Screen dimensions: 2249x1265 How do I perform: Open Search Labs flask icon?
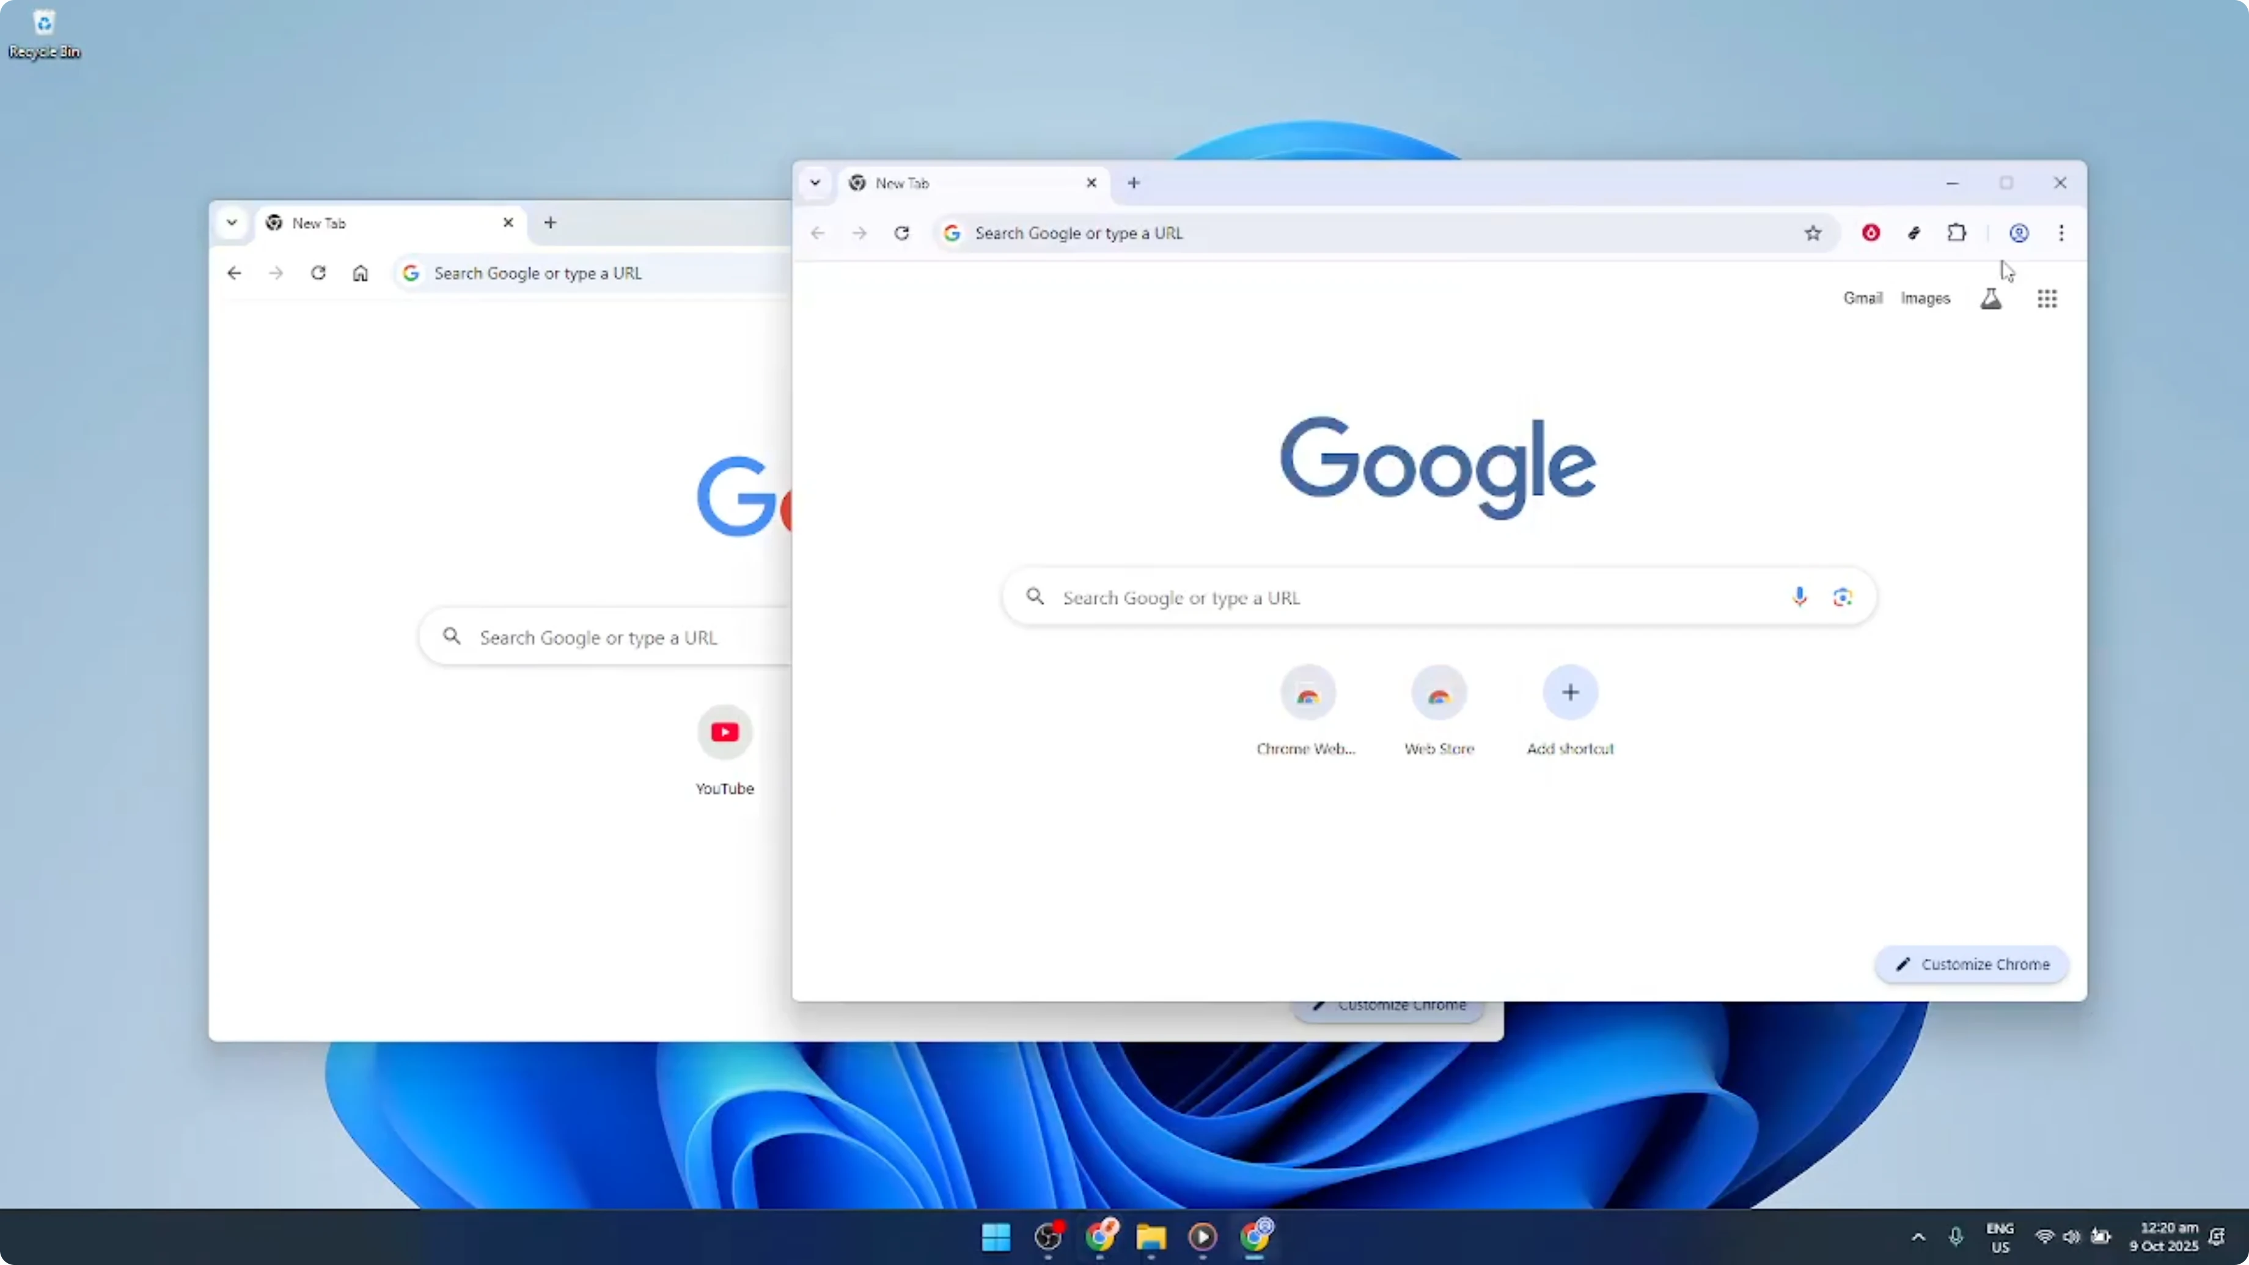pyautogui.click(x=1992, y=299)
